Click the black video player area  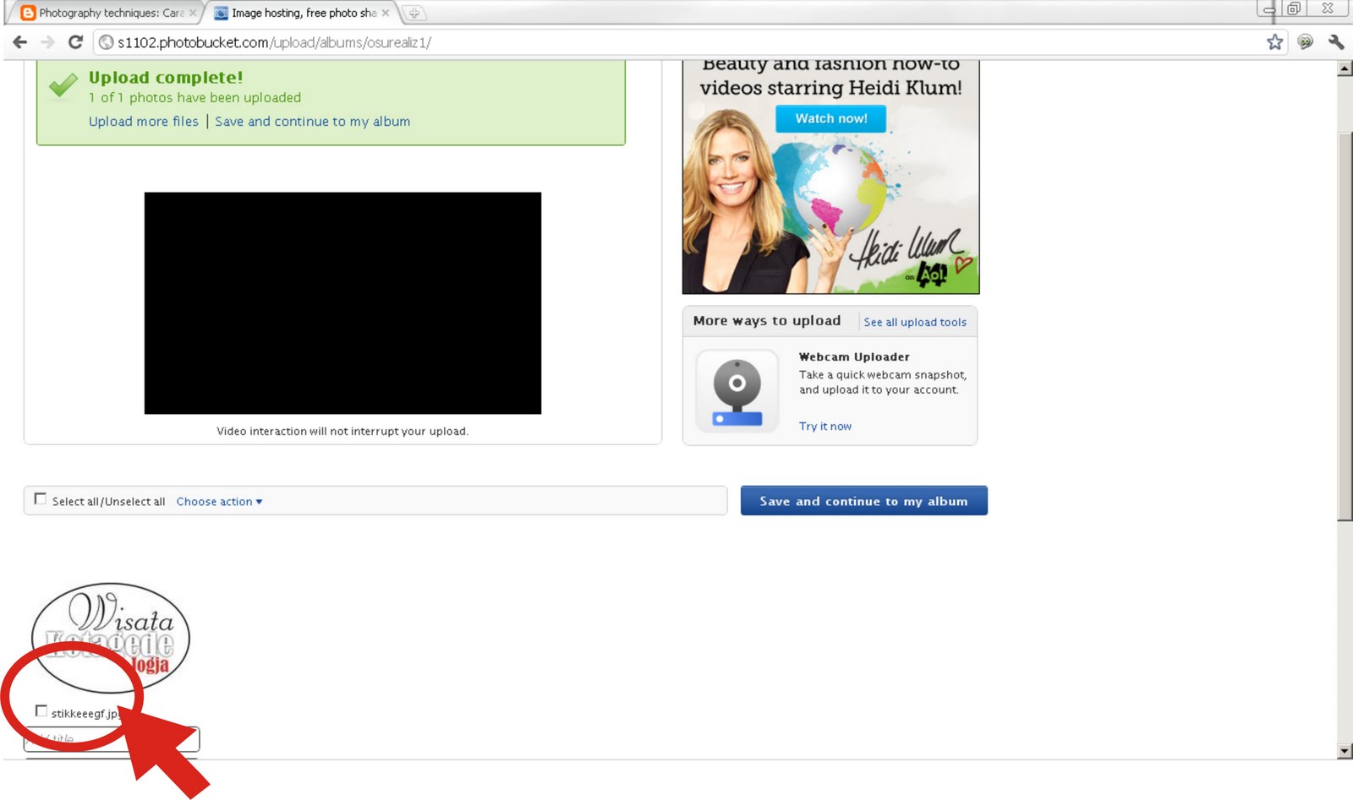[x=342, y=303]
